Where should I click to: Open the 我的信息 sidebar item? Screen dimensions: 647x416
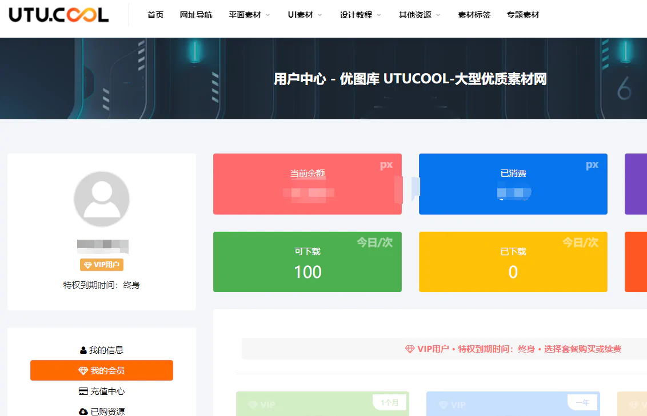102,350
